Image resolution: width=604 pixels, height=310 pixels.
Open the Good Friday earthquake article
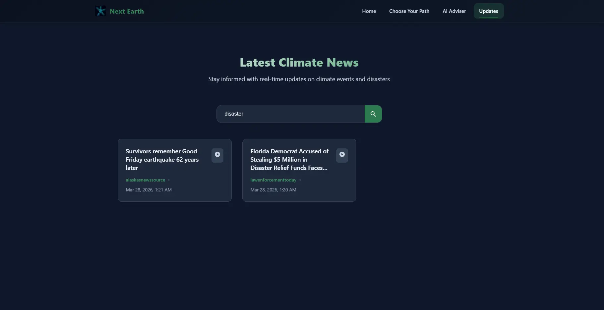tap(162, 159)
